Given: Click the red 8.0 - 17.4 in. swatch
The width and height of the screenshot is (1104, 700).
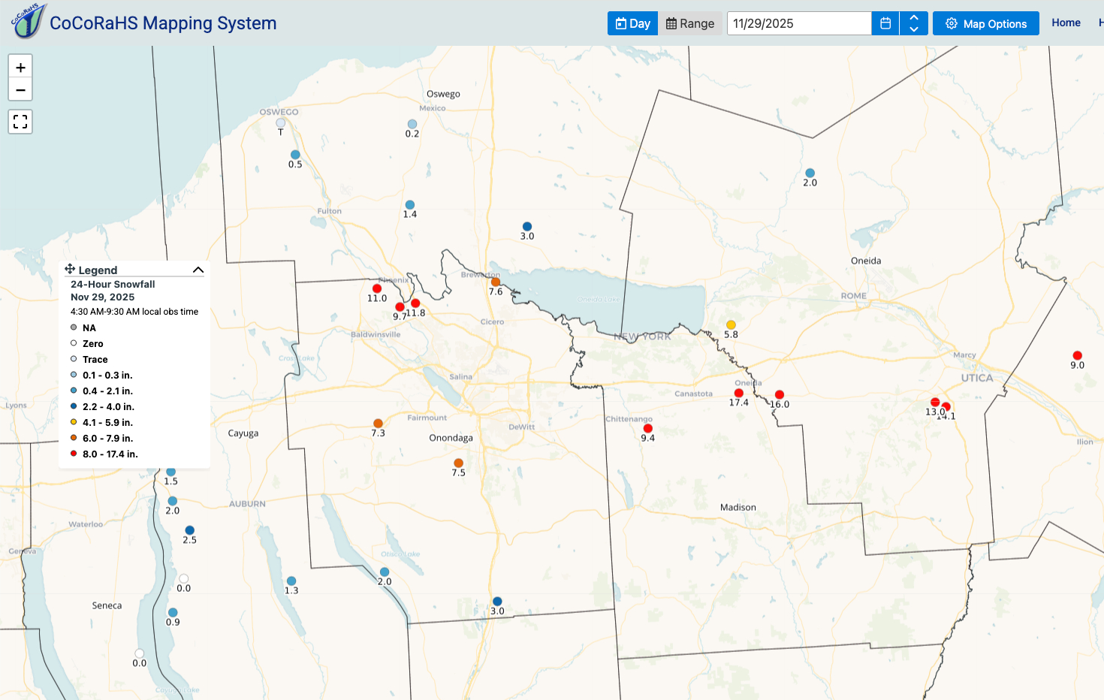Looking at the screenshot, I should tap(74, 454).
